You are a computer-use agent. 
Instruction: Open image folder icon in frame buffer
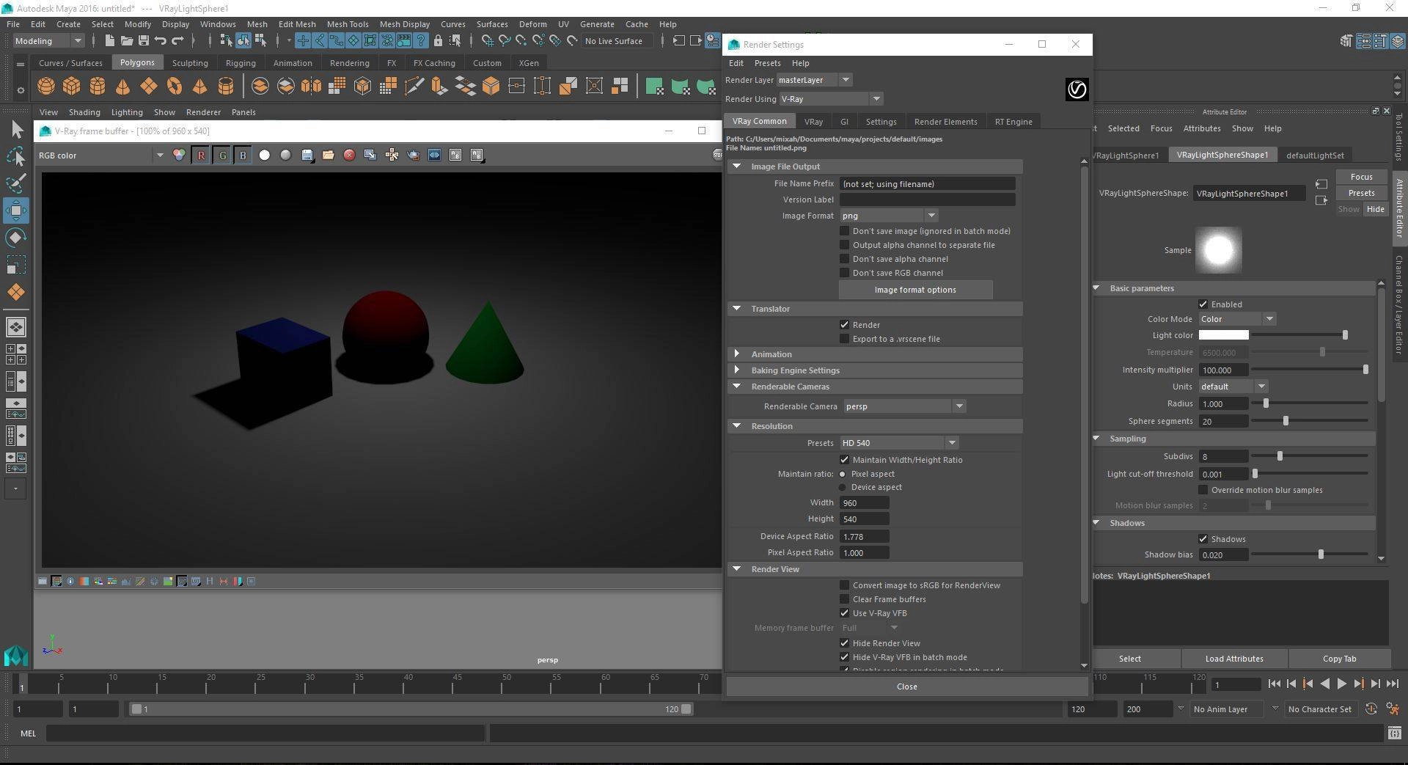[328, 155]
